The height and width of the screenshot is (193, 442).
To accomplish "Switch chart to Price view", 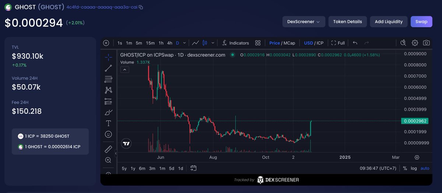I will point(274,43).
